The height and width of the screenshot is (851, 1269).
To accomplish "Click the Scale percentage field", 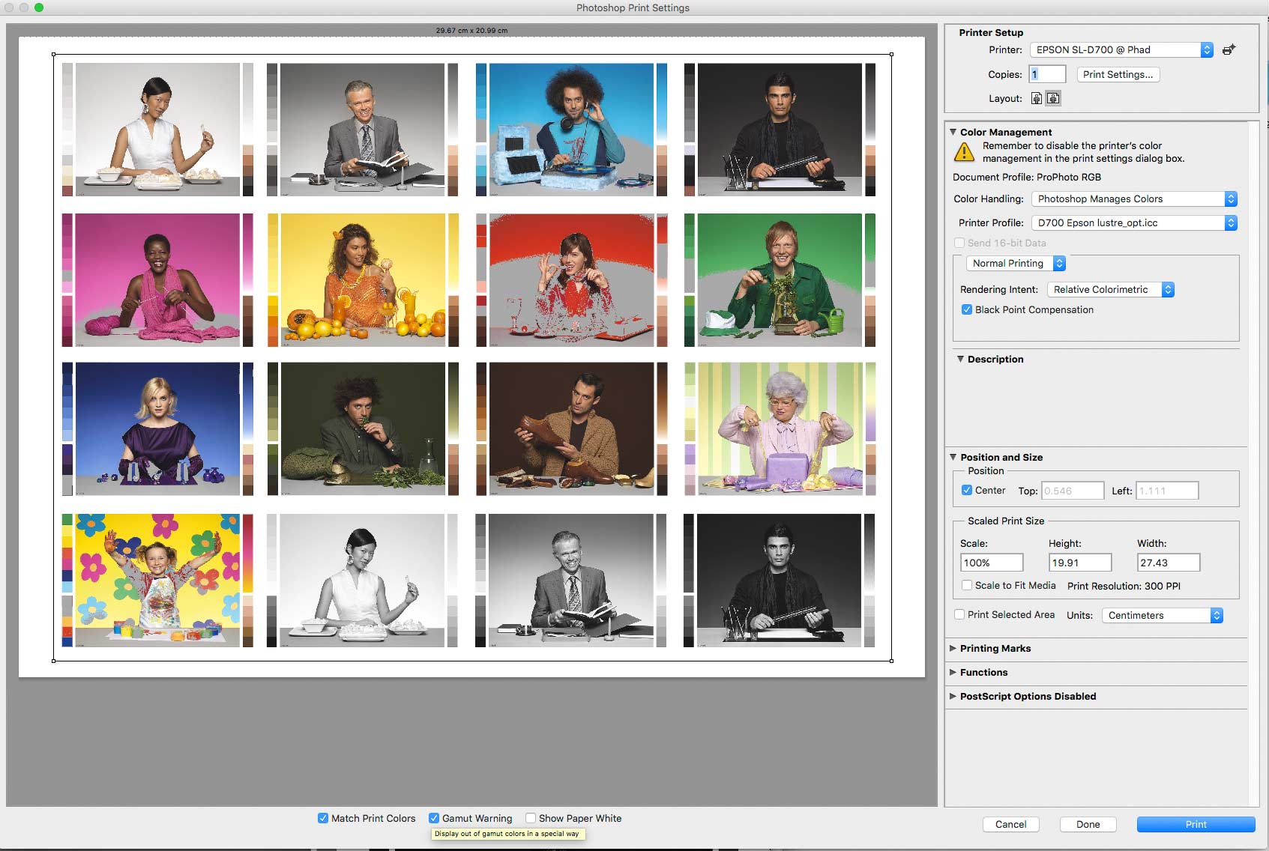I will tap(992, 563).
